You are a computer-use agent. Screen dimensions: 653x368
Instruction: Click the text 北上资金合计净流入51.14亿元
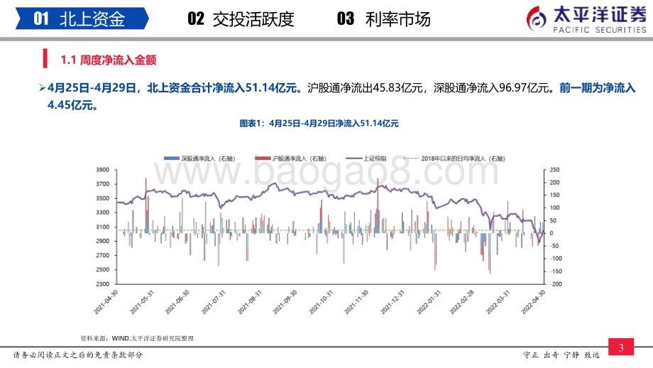(x=225, y=88)
